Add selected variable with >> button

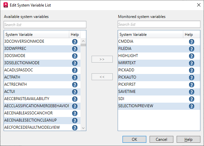pyautogui.click(x=102, y=59)
